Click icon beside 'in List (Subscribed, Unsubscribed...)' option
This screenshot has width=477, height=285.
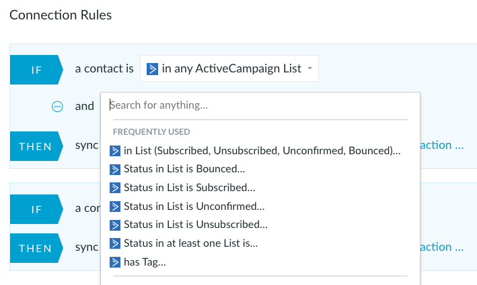click(115, 151)
